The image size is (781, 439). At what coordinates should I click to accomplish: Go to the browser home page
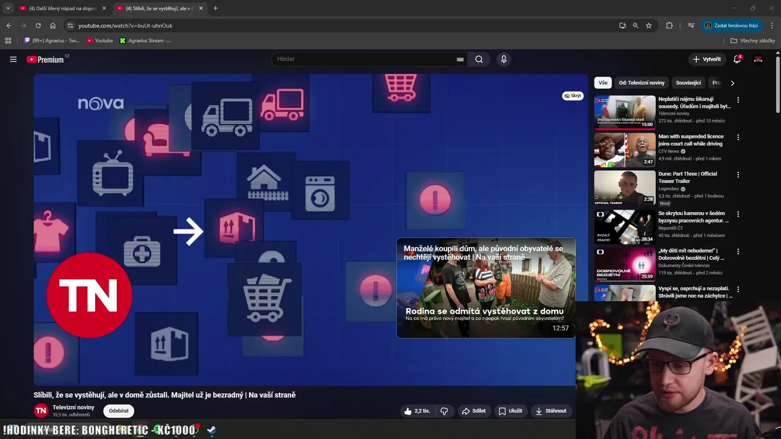click(x=53, y=26)
